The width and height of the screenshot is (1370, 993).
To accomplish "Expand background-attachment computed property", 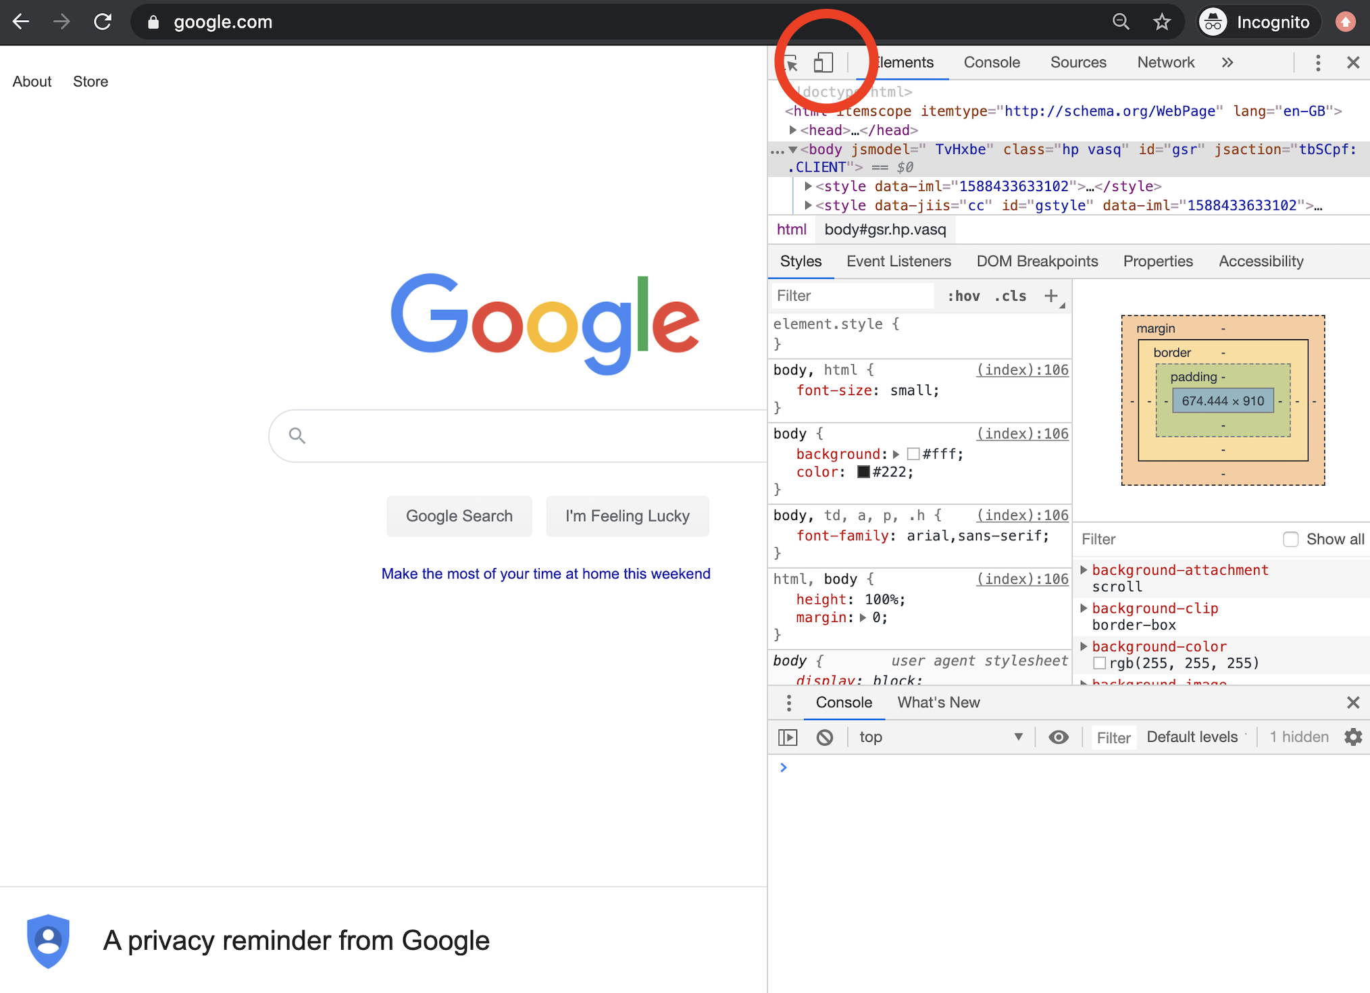I will (x=1084, y=570).
